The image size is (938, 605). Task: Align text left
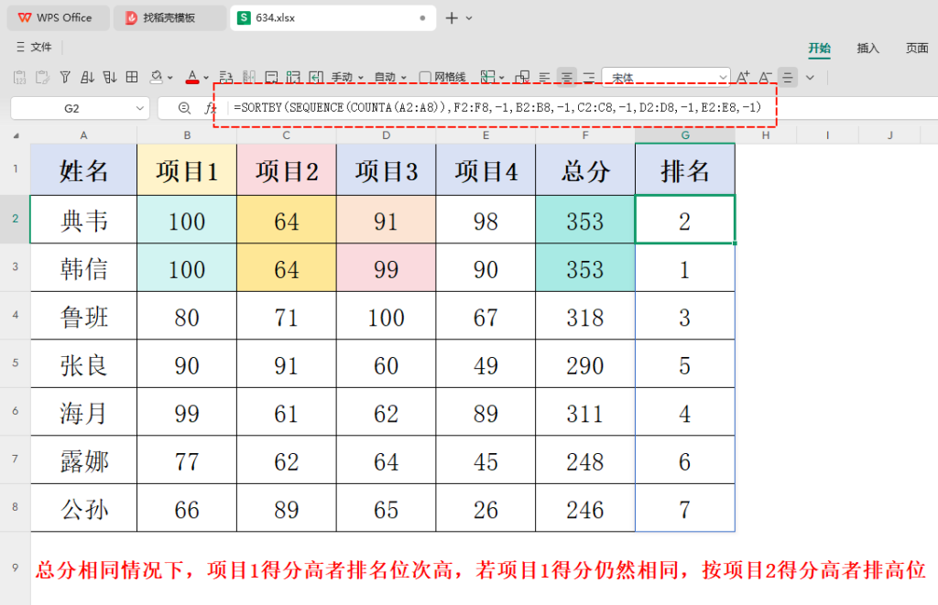point(544,77)
